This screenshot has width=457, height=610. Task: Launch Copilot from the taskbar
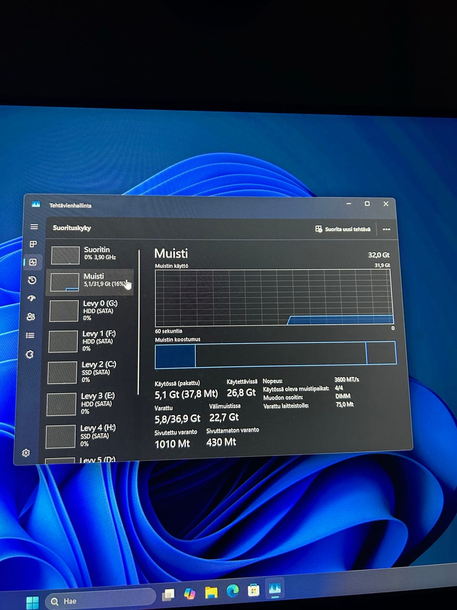(190, 593)
